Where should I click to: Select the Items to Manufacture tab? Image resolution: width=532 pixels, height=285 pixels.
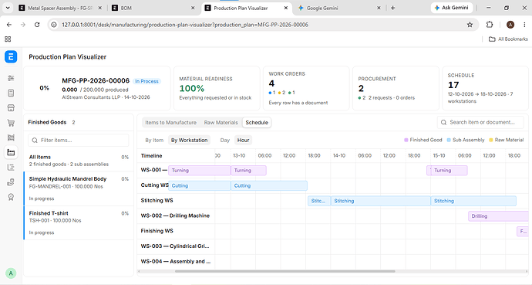[170, 123]
